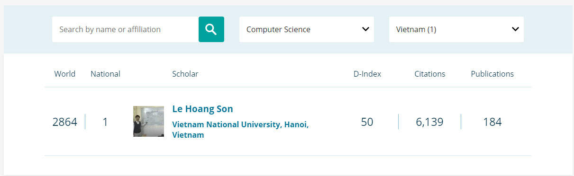Follow the Vietnam National University, Hanoi link
Image resolution: width=574 pixels, height=176 pixels.
(x=240, y=130)
